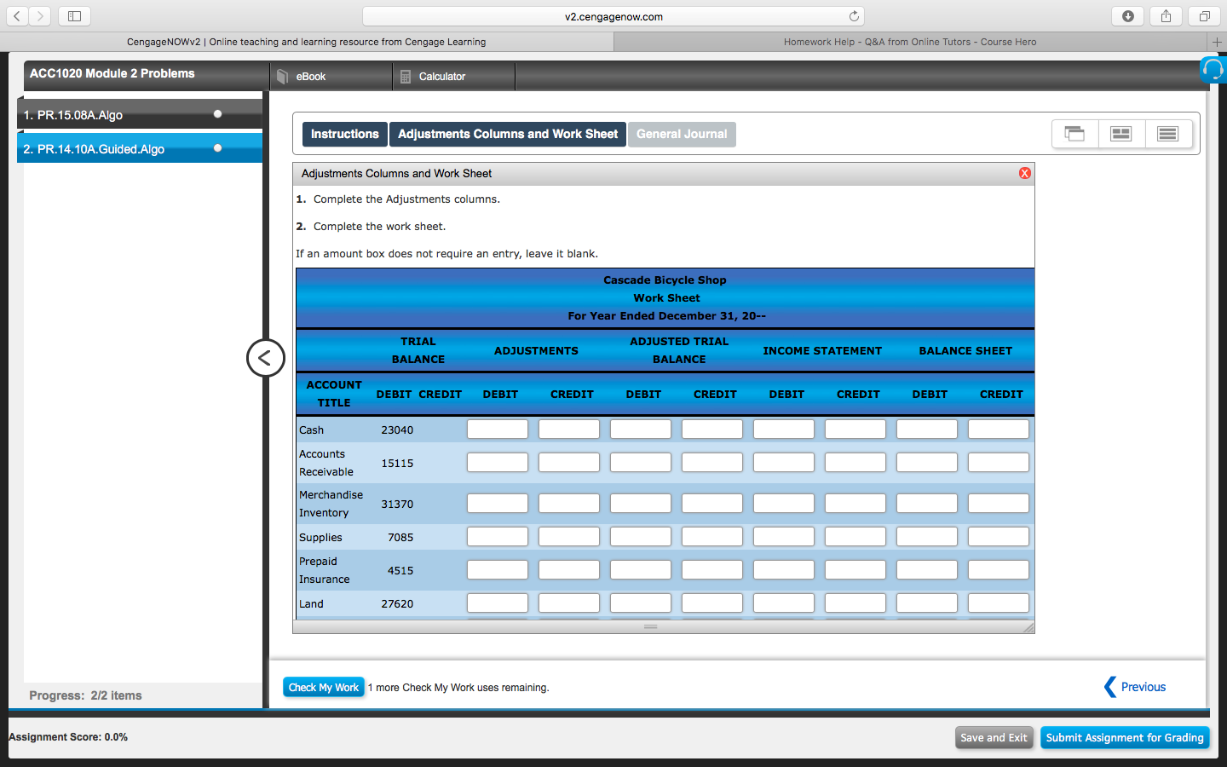Open the Safari share icon
The height and width of the screenshot is (767, 1227).
tap(1167, 16)
